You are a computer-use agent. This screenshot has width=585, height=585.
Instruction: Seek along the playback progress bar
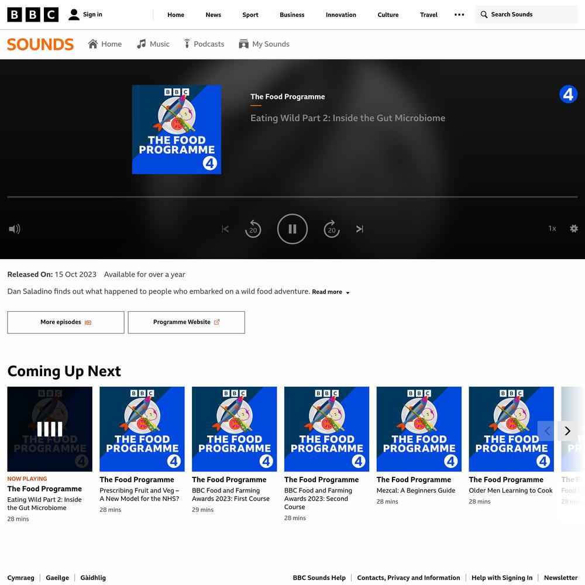(292, 197)
